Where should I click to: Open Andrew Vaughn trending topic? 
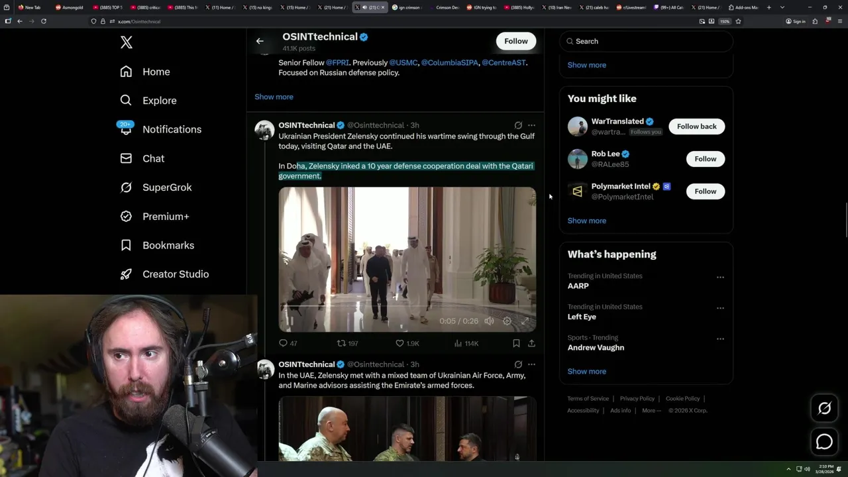click(x=596, y=347)
